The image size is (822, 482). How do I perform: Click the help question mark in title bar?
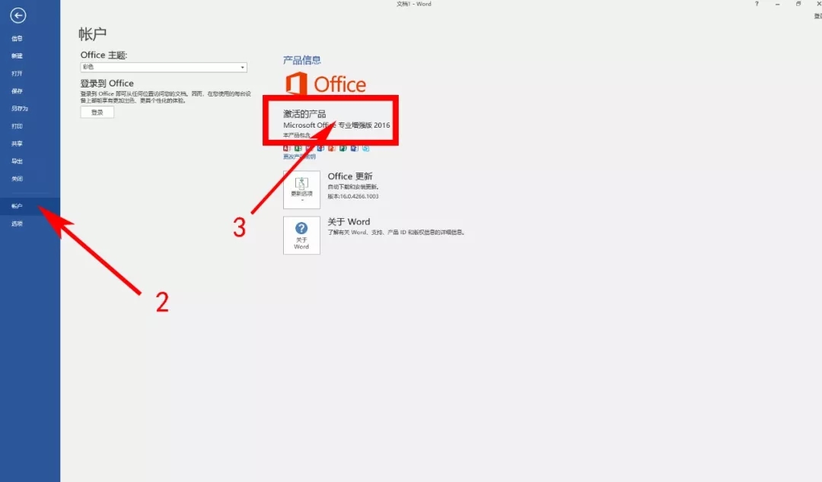tap(757, 4)
